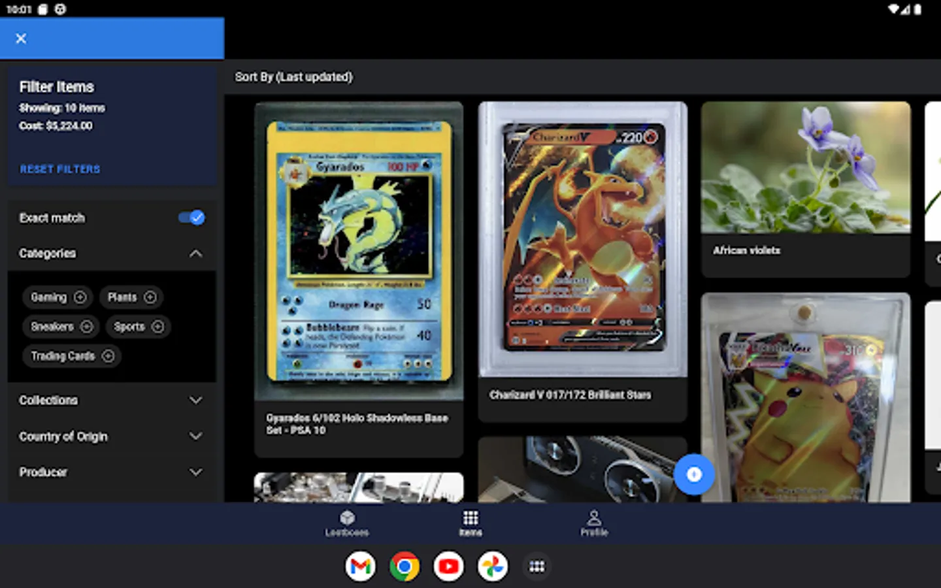
Task: Select the African violets title text
Action: [746, 250]
